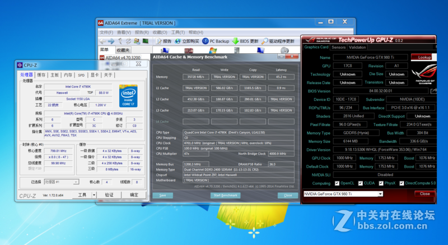Click 驱动程序更新 magnifier button
The height and width of the screenshot is (245, 448).
tap(278, 41)
